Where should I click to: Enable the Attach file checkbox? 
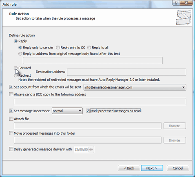pos(11,119)
